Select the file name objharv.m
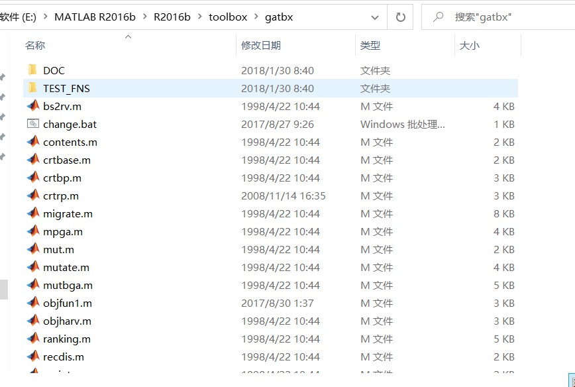This screenshot has height=387, width=575. tap(67, 321)
